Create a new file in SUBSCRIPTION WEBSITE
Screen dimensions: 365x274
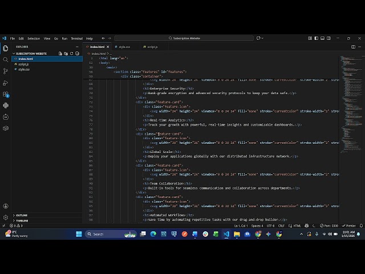(x=60, y=54)
